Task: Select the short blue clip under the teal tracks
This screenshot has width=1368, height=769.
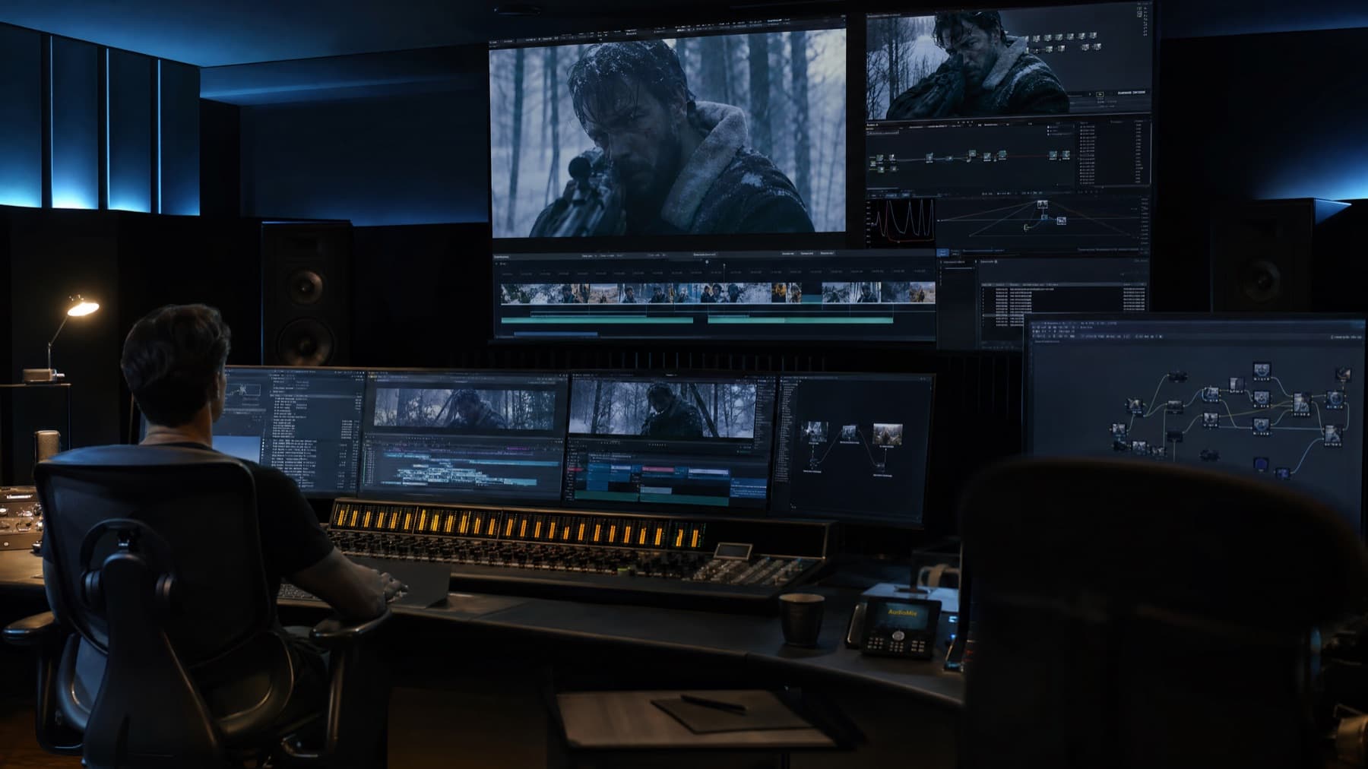Action: pyautogui.click(x=556, y=333)
